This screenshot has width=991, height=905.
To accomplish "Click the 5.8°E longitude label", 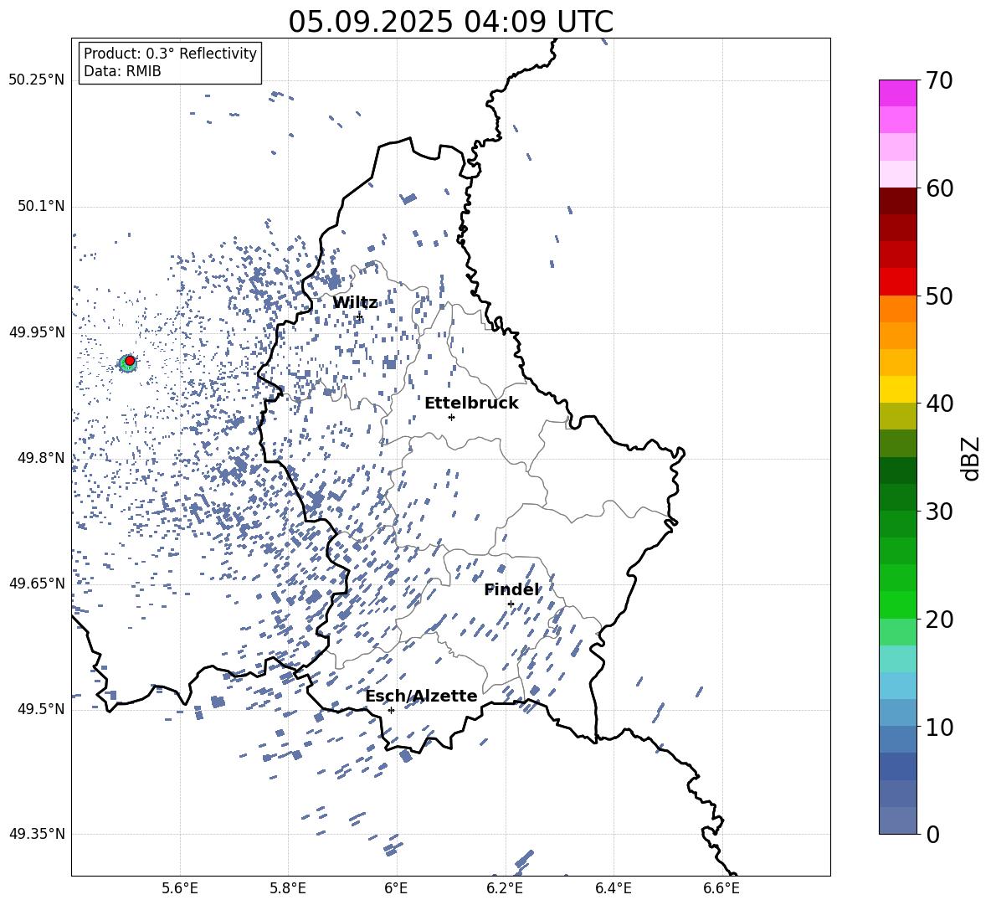I will (288, 888).
